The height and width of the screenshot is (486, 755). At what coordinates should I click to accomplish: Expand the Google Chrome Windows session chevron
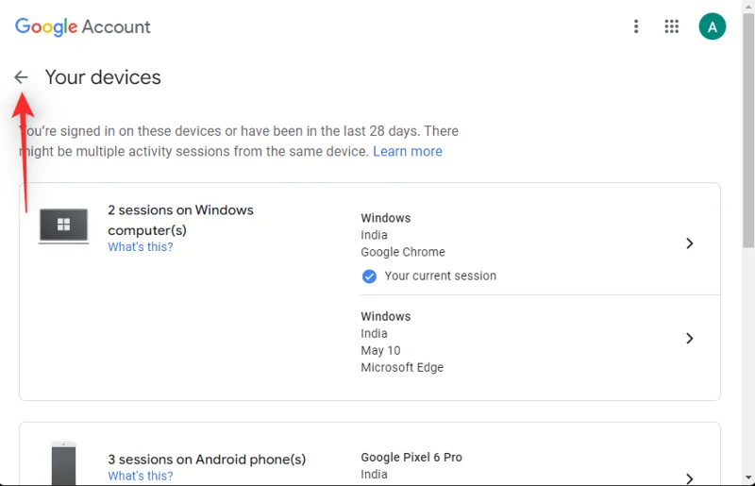click(x=690, y=243)
